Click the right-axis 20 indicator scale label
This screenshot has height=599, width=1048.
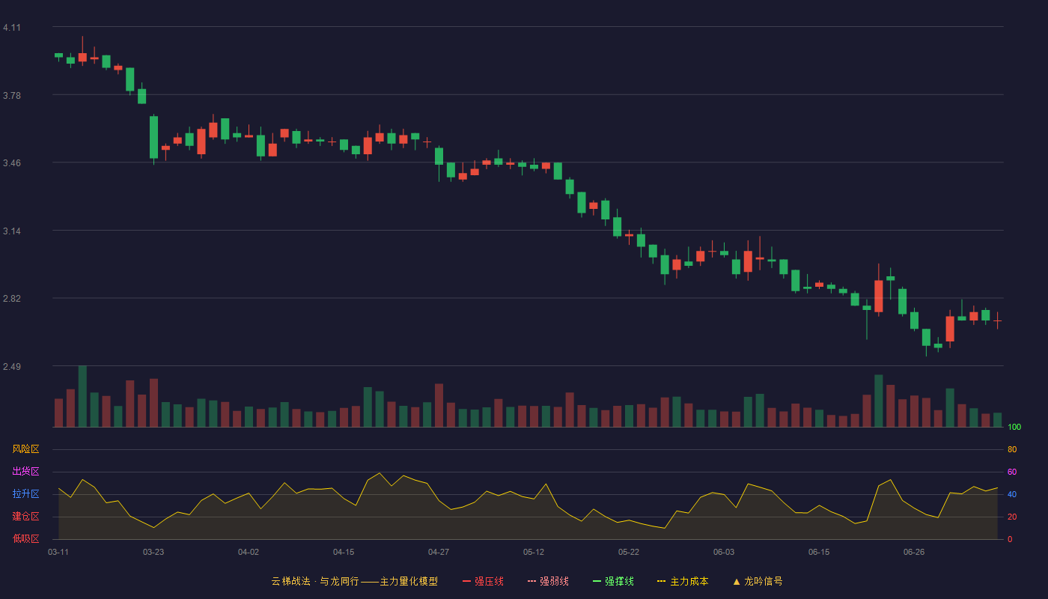pyautogui.click(x=1012, y=517)
